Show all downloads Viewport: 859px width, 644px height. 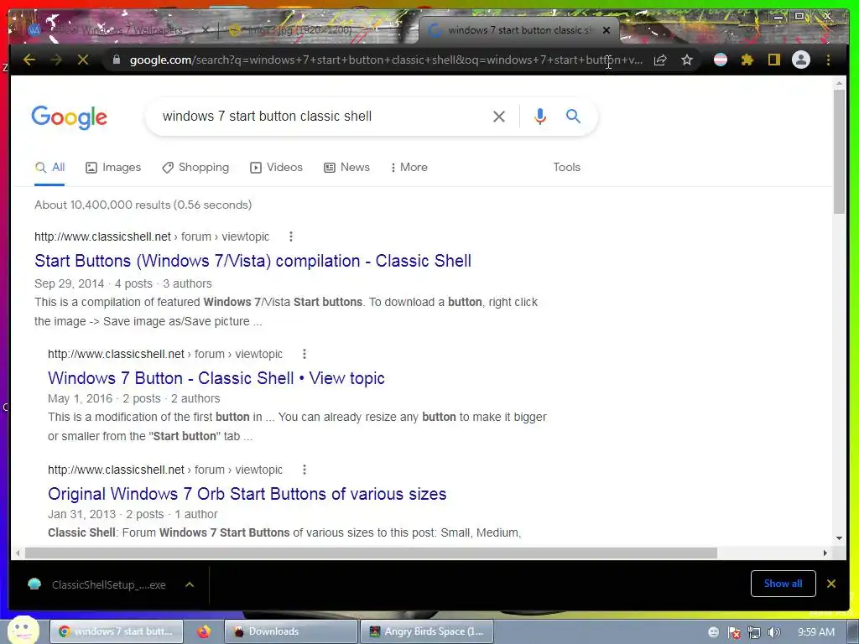pos(783,584)
